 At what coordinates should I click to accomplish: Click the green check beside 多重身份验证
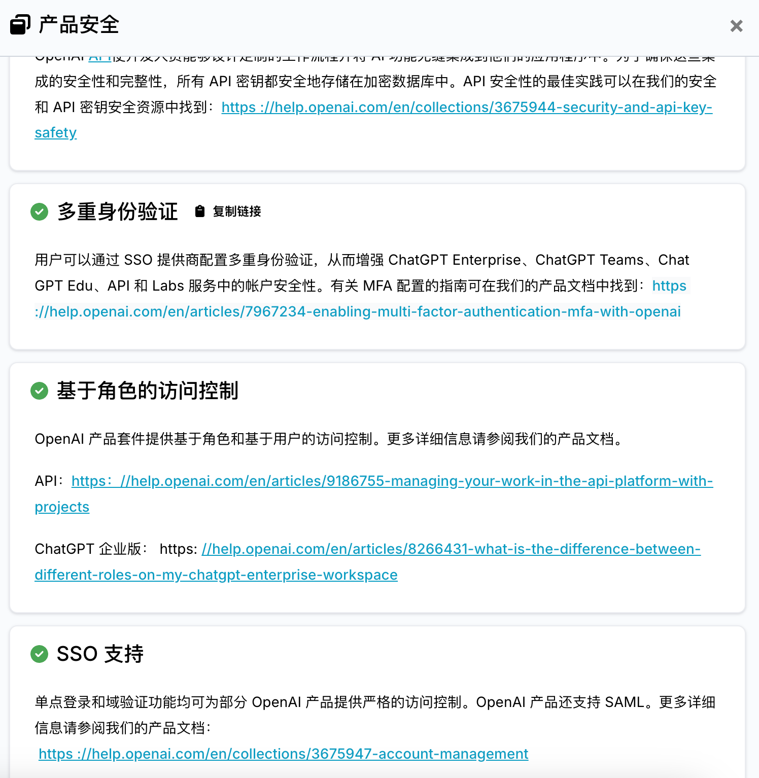coord(39,211)
